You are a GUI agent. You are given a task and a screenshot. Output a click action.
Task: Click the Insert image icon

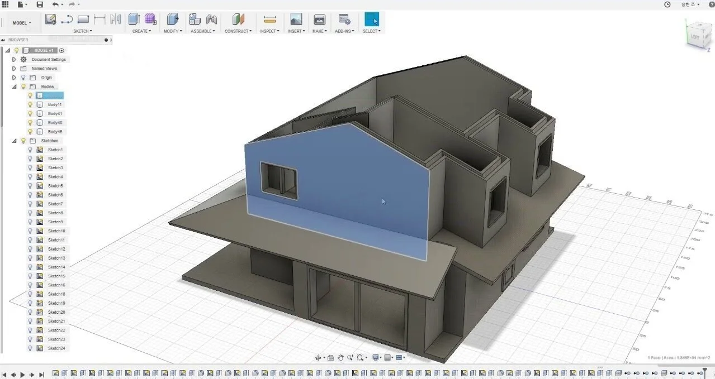tap(296, 20)
